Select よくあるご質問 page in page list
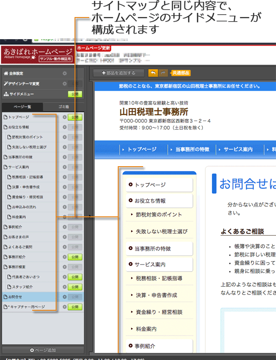Image resolution: width=276 pixels, height=360 pixels. [x=19, y=247]
